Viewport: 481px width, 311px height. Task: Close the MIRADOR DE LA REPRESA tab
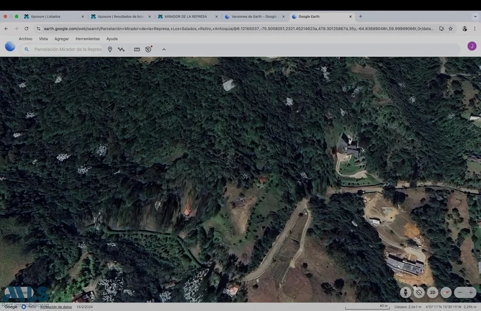tap(216, 17)
